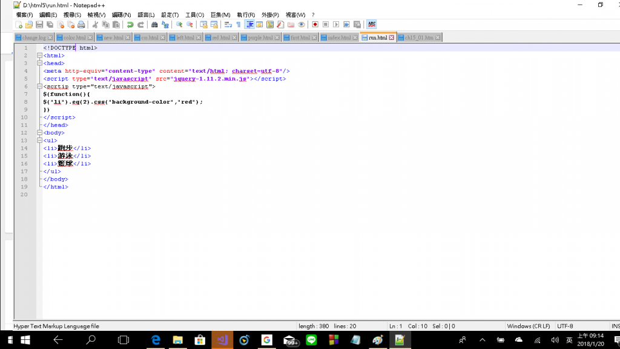Toggle show all characters (pilcrow)
This screenshot has height=349, width=620.
[239, 24]
